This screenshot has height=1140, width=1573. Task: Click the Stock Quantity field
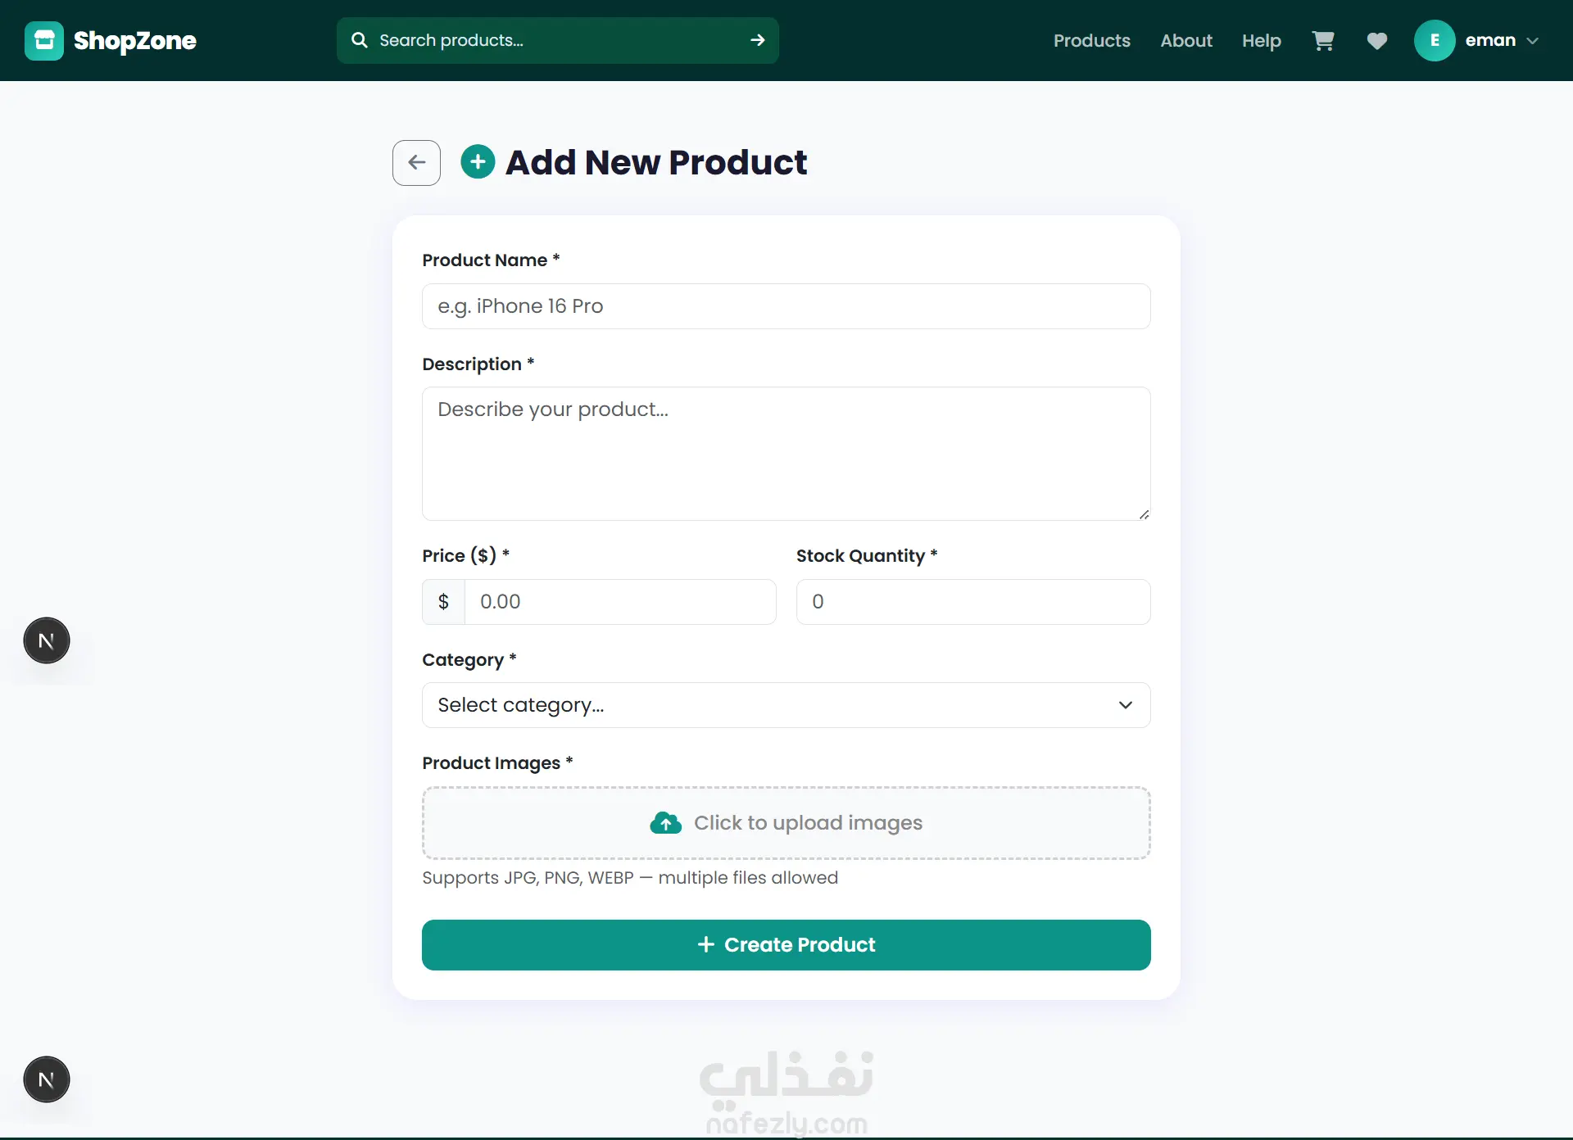tap(973, 602)
